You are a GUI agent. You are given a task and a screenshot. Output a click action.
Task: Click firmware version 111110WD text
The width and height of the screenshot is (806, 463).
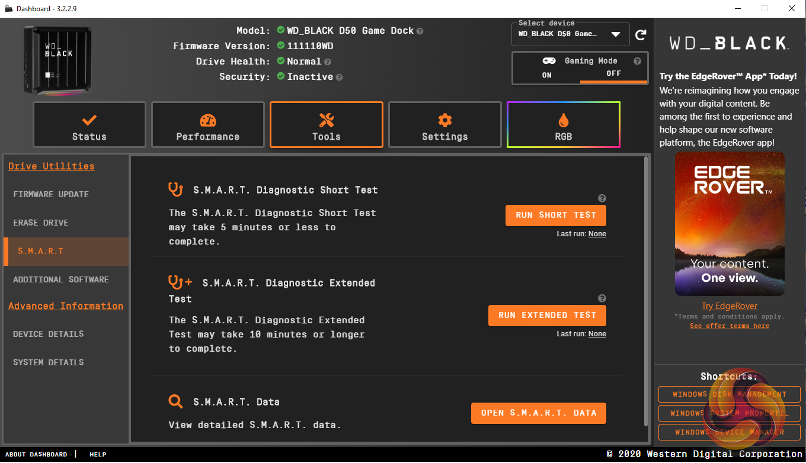(x=312, y=46)
